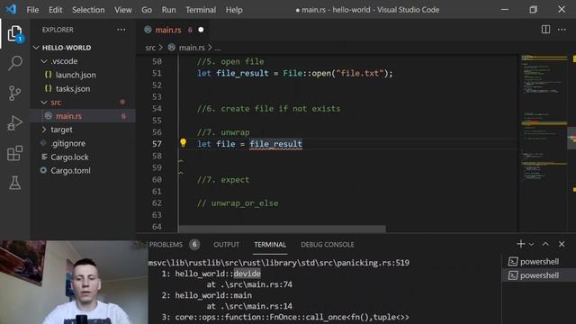The height and width of the screenshot is (324, 576).
Task: Click unsaved dot on main.rs tab
Action: click(x=201, y=30)
